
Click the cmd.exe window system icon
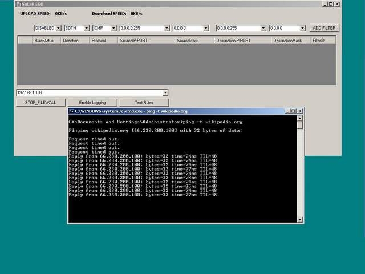coord(71,111)
